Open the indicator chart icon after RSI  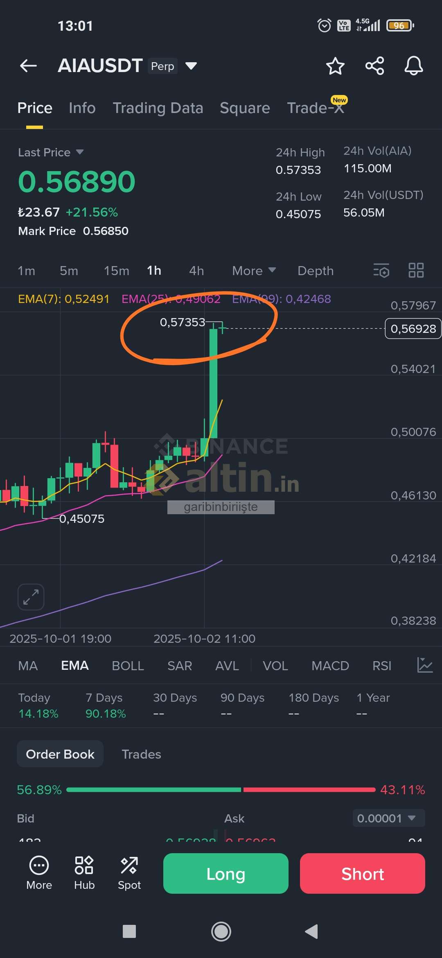425,665
